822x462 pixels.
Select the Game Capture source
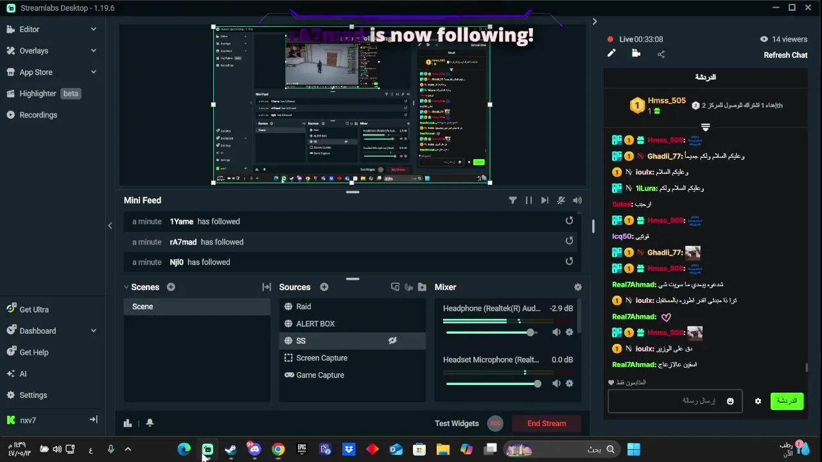pos(353,375)
